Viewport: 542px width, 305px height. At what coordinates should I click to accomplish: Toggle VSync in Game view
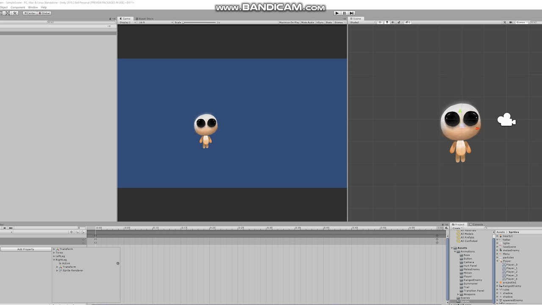[x=320, y=22]
